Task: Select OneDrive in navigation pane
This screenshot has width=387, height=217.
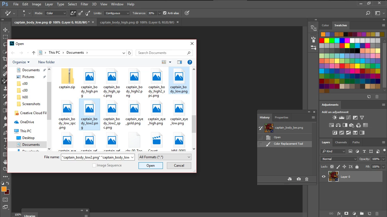Action: [27, 122]
